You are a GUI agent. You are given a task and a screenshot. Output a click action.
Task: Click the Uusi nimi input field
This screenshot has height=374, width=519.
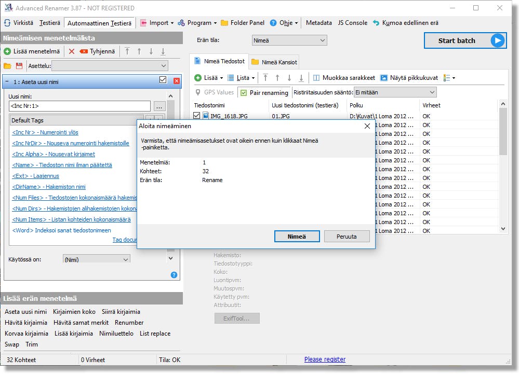[80, 106]
